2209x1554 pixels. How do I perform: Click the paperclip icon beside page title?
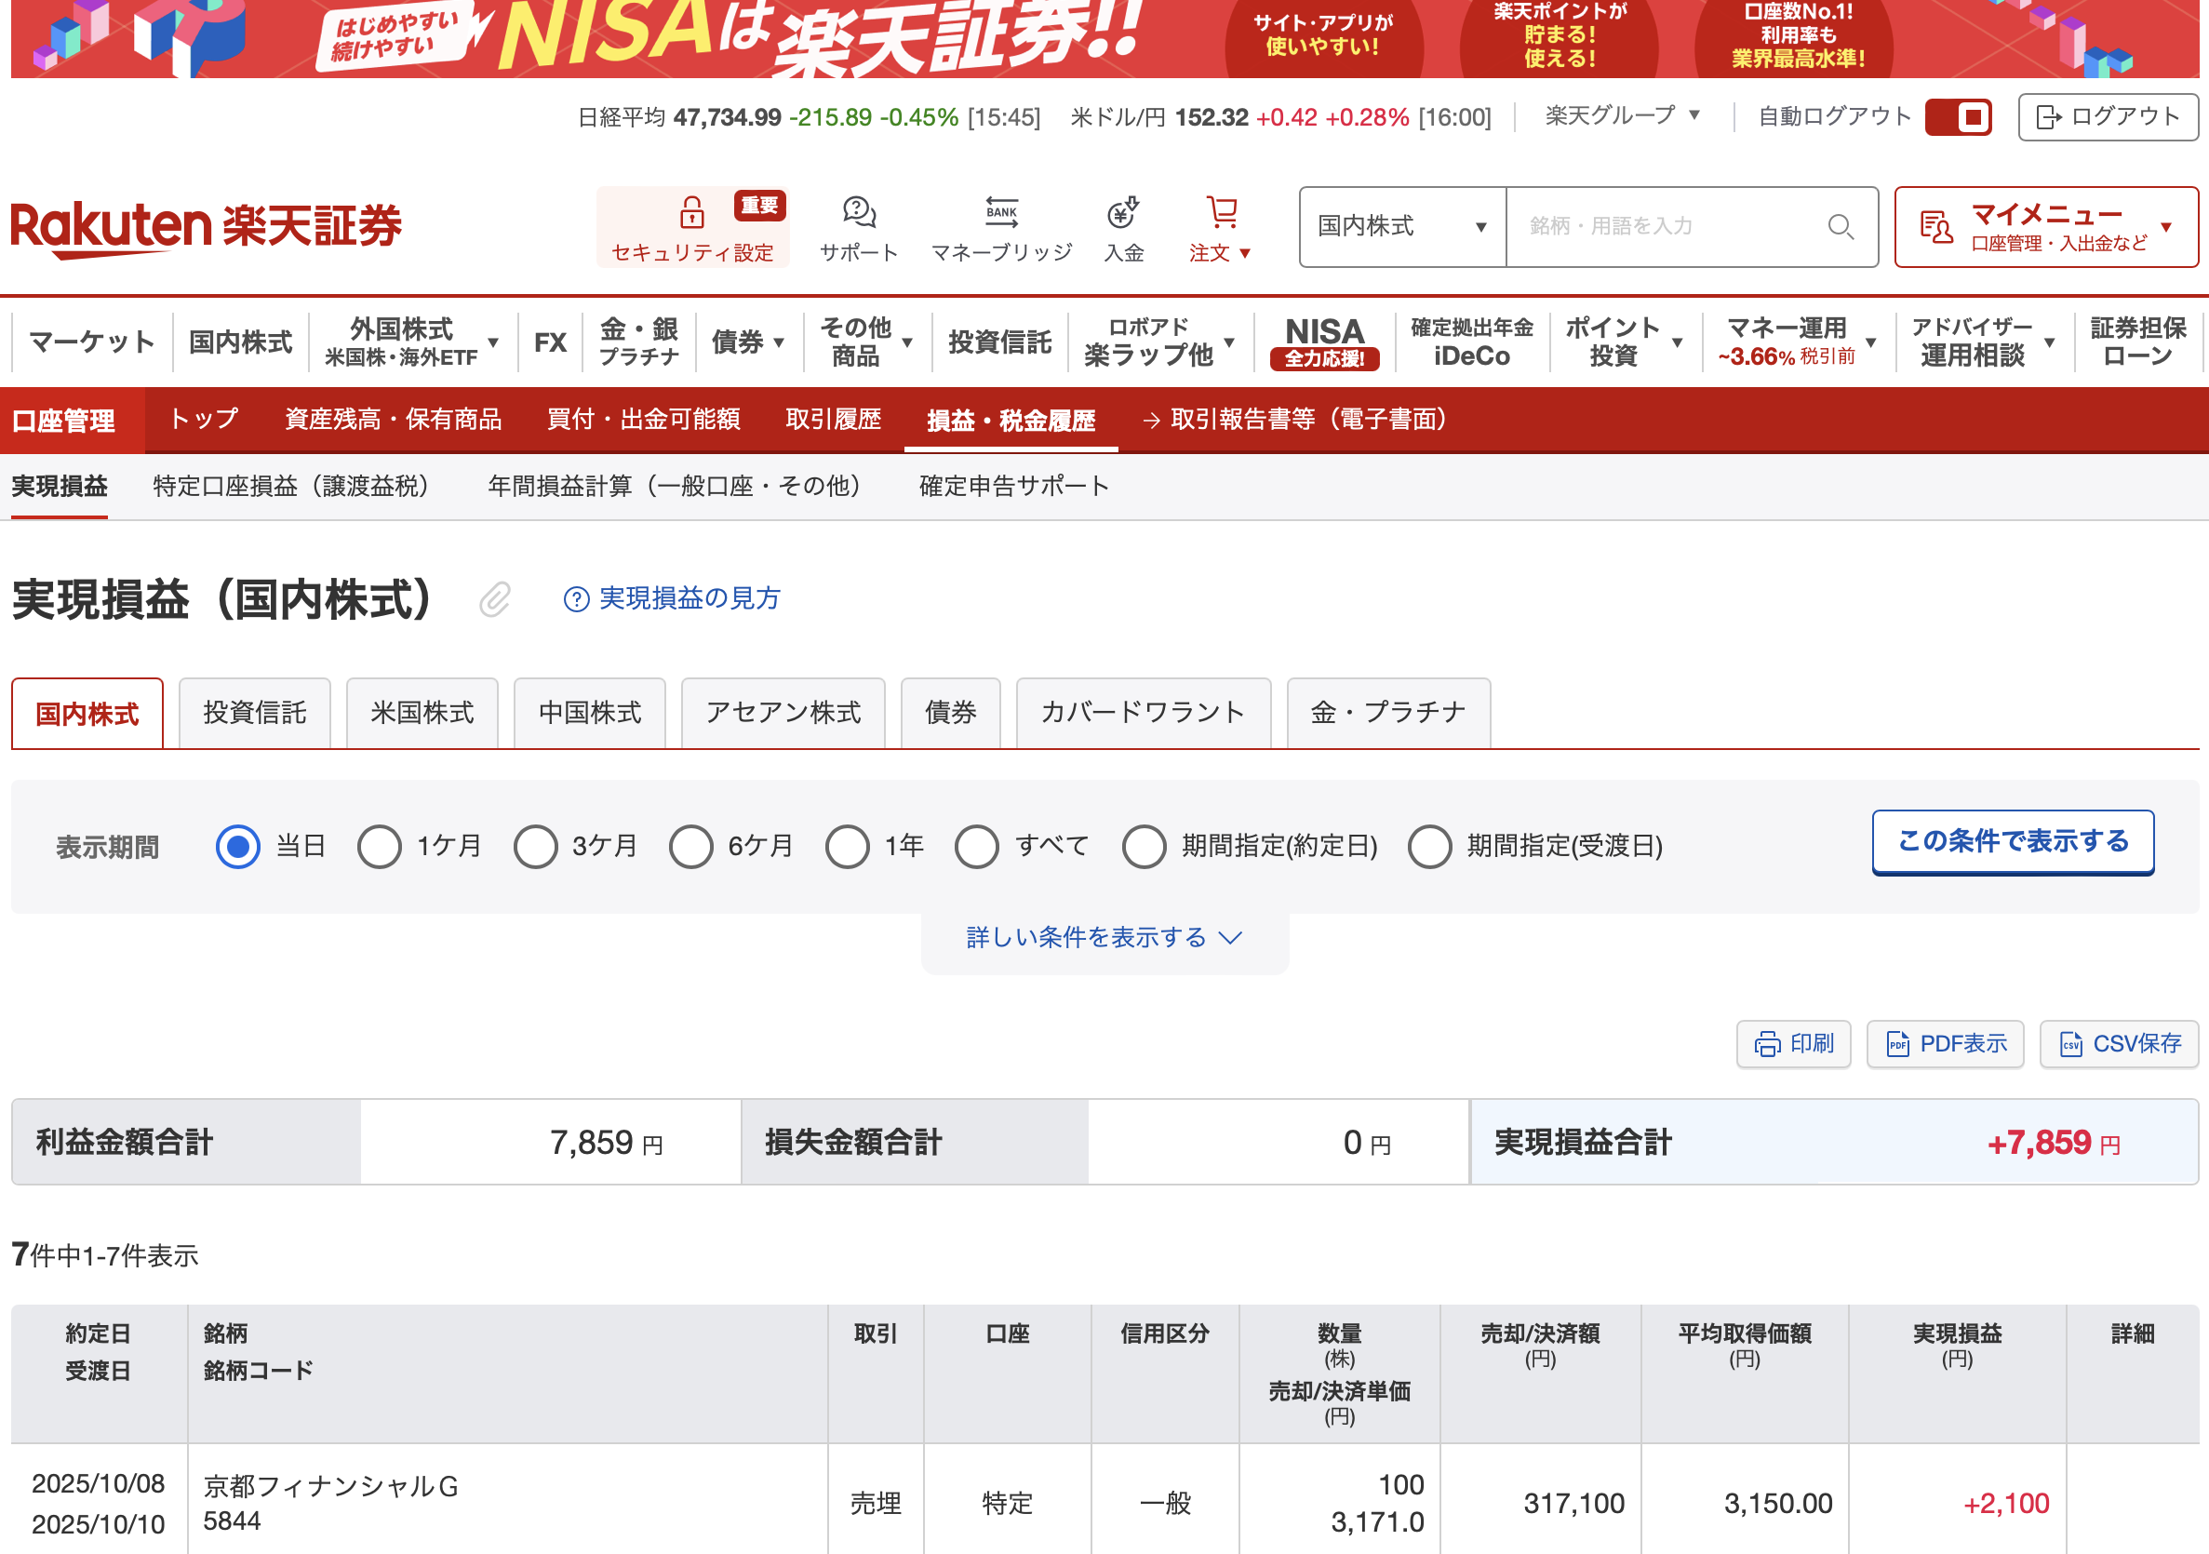click(494, 599)
